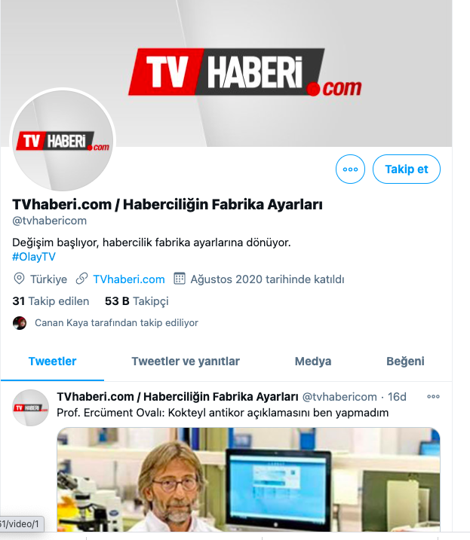View the 31 Takip edilen following list
Viewport: 470px width, 540px height.
(x=51, y=301)
